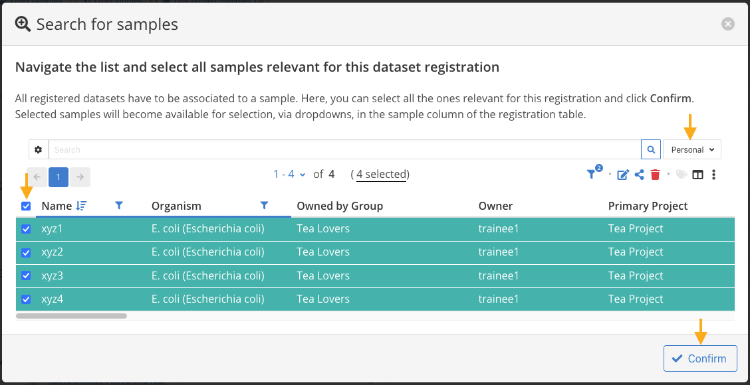Click the xyz3 sample name

[x=52, y=275]
